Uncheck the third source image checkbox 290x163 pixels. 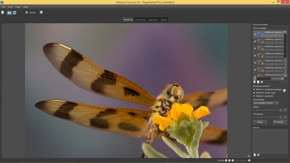point(255,48)
